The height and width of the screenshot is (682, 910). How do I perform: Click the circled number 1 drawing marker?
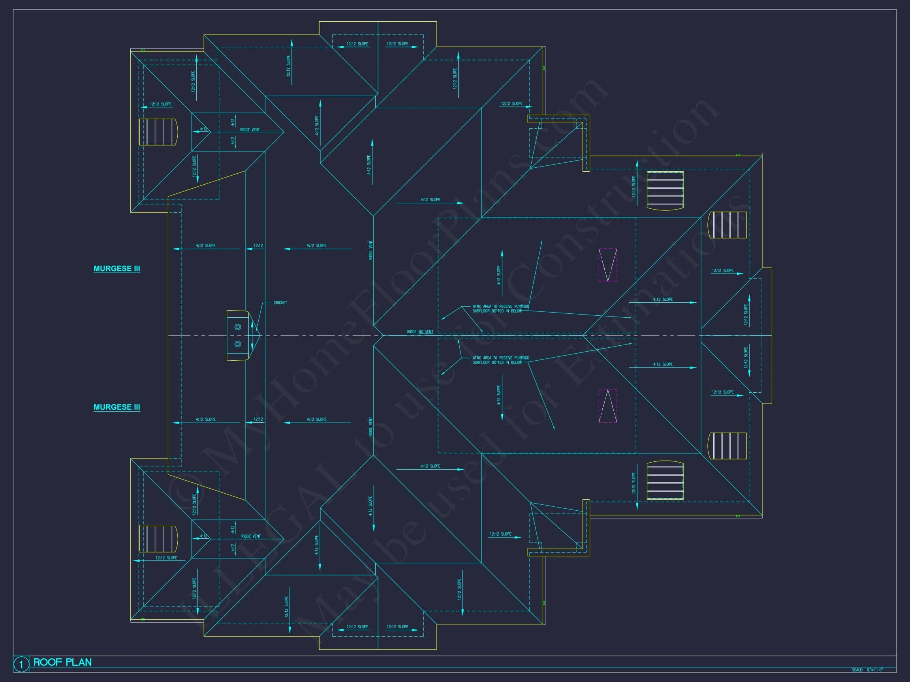pyautogui.click(x=21, y=664)
